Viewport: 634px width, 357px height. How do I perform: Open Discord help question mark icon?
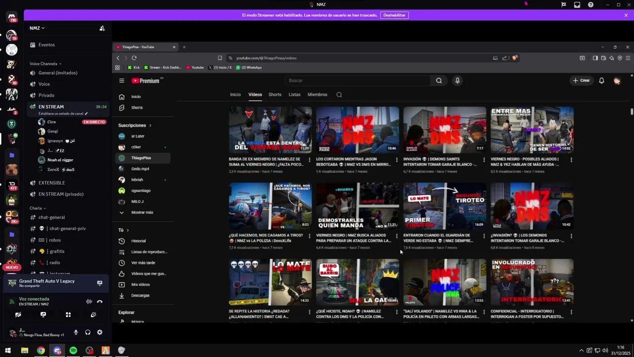591,4
